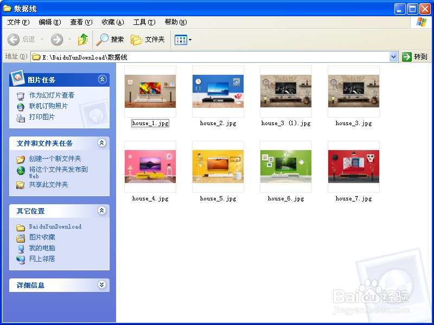
Task: Minimize the 数据线 window
Action: (400, 9)
